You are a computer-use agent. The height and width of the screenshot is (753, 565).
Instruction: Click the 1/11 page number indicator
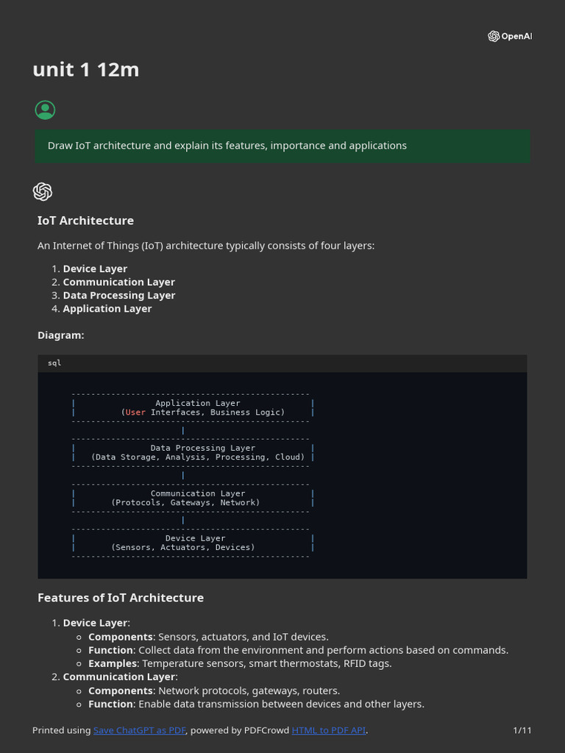click(x=522, y=730)
